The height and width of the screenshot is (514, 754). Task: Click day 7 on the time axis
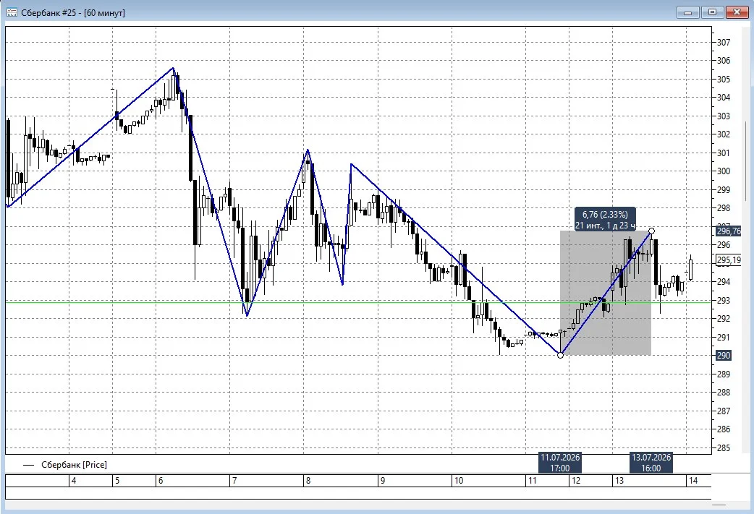[234, 480]
